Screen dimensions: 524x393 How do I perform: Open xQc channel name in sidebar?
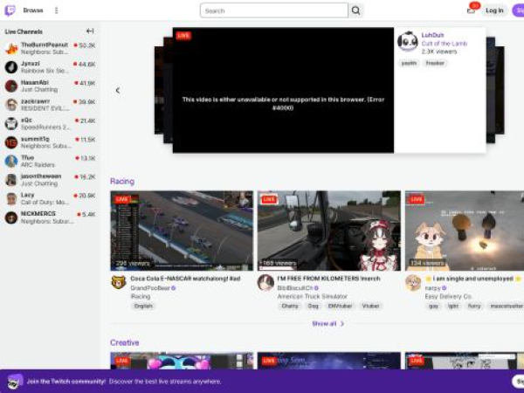coord(26,120)
